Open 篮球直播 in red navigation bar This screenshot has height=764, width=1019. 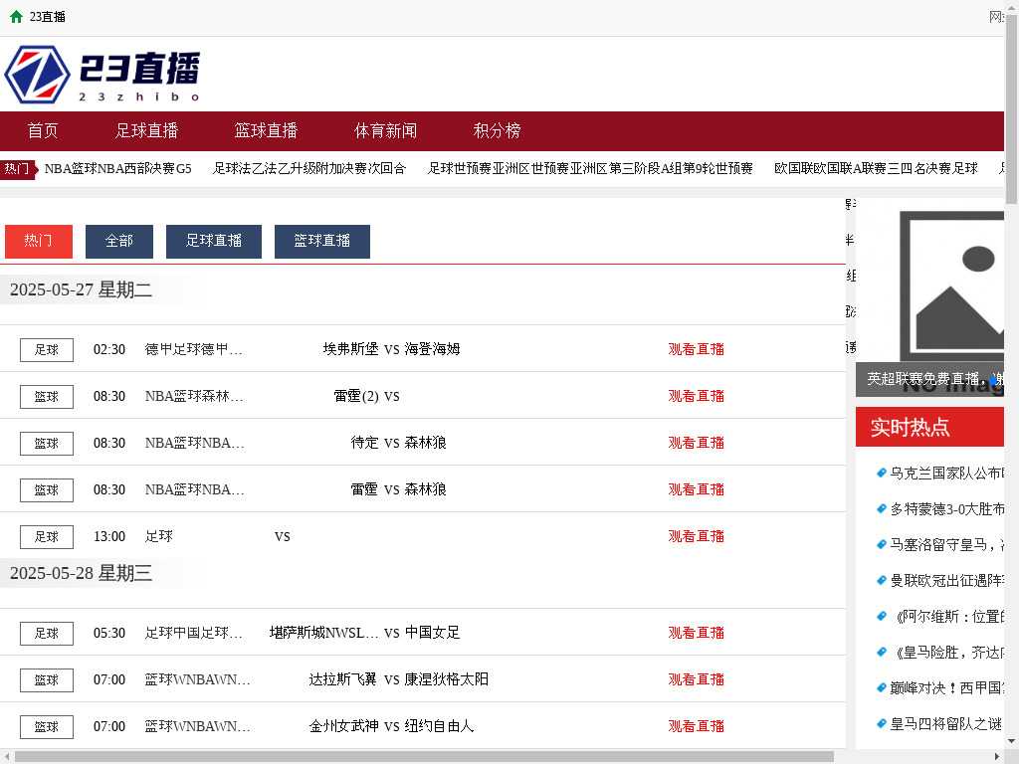(266, 130)
